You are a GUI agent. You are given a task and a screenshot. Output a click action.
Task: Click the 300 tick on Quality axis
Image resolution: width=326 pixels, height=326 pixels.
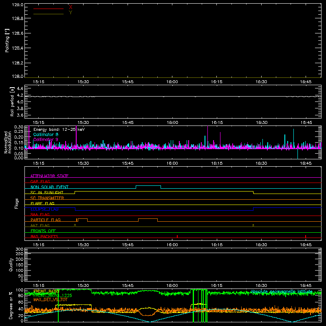tap(19, 249)
